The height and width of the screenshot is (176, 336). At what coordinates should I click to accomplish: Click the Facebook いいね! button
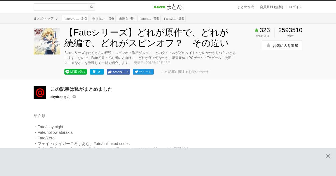[118, 72]
